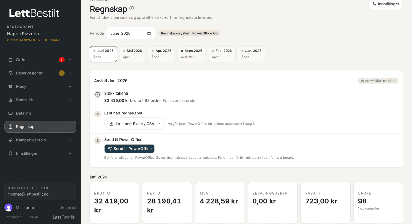Click the Statistikk bar chart icon
Image resolution: width=412 pixels, height=224 pixels.
coord(10,100)
